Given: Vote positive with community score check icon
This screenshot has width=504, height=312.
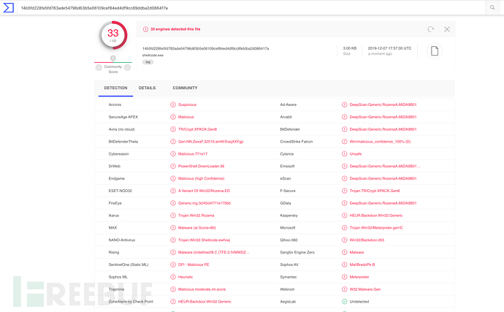Looking at the screenshot, I should 128,67.
